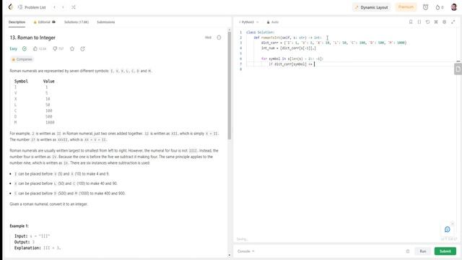Viewport: 462px width, 260px height.
Task: Toggle the Auto lock setting
Action: click(273, 22)
